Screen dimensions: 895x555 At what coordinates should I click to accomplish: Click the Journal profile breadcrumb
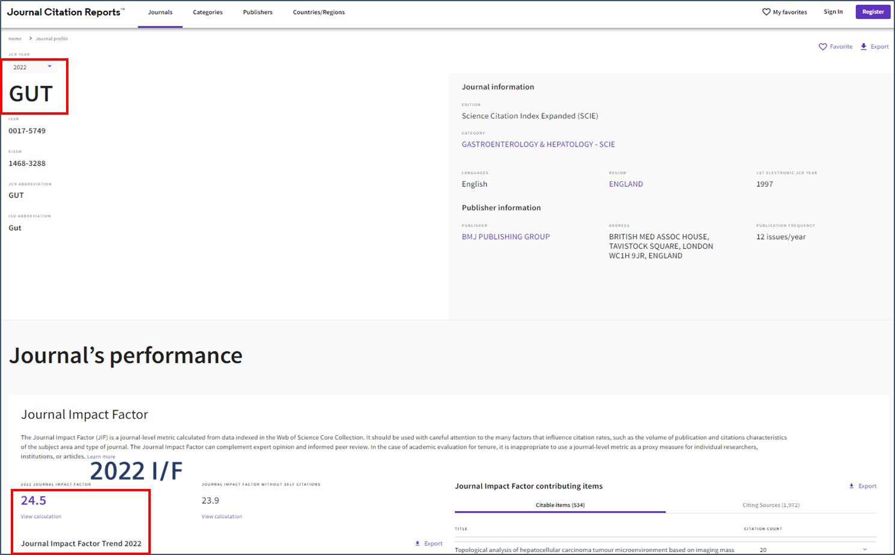pyautogui.click(x=52, y=38)
